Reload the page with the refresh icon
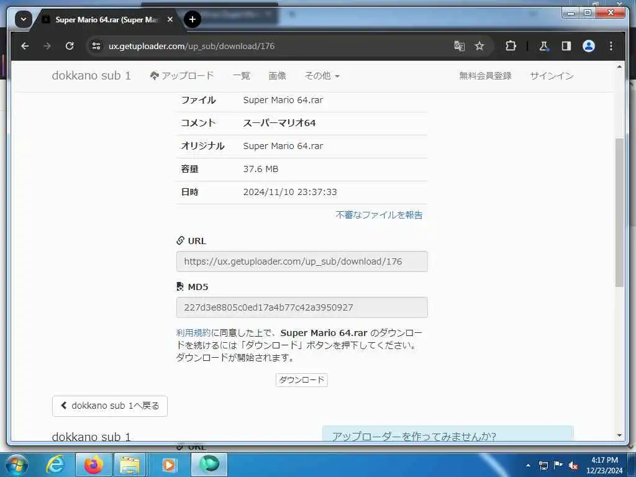Viewport: 636px width, 477px height. click(70, 46)
